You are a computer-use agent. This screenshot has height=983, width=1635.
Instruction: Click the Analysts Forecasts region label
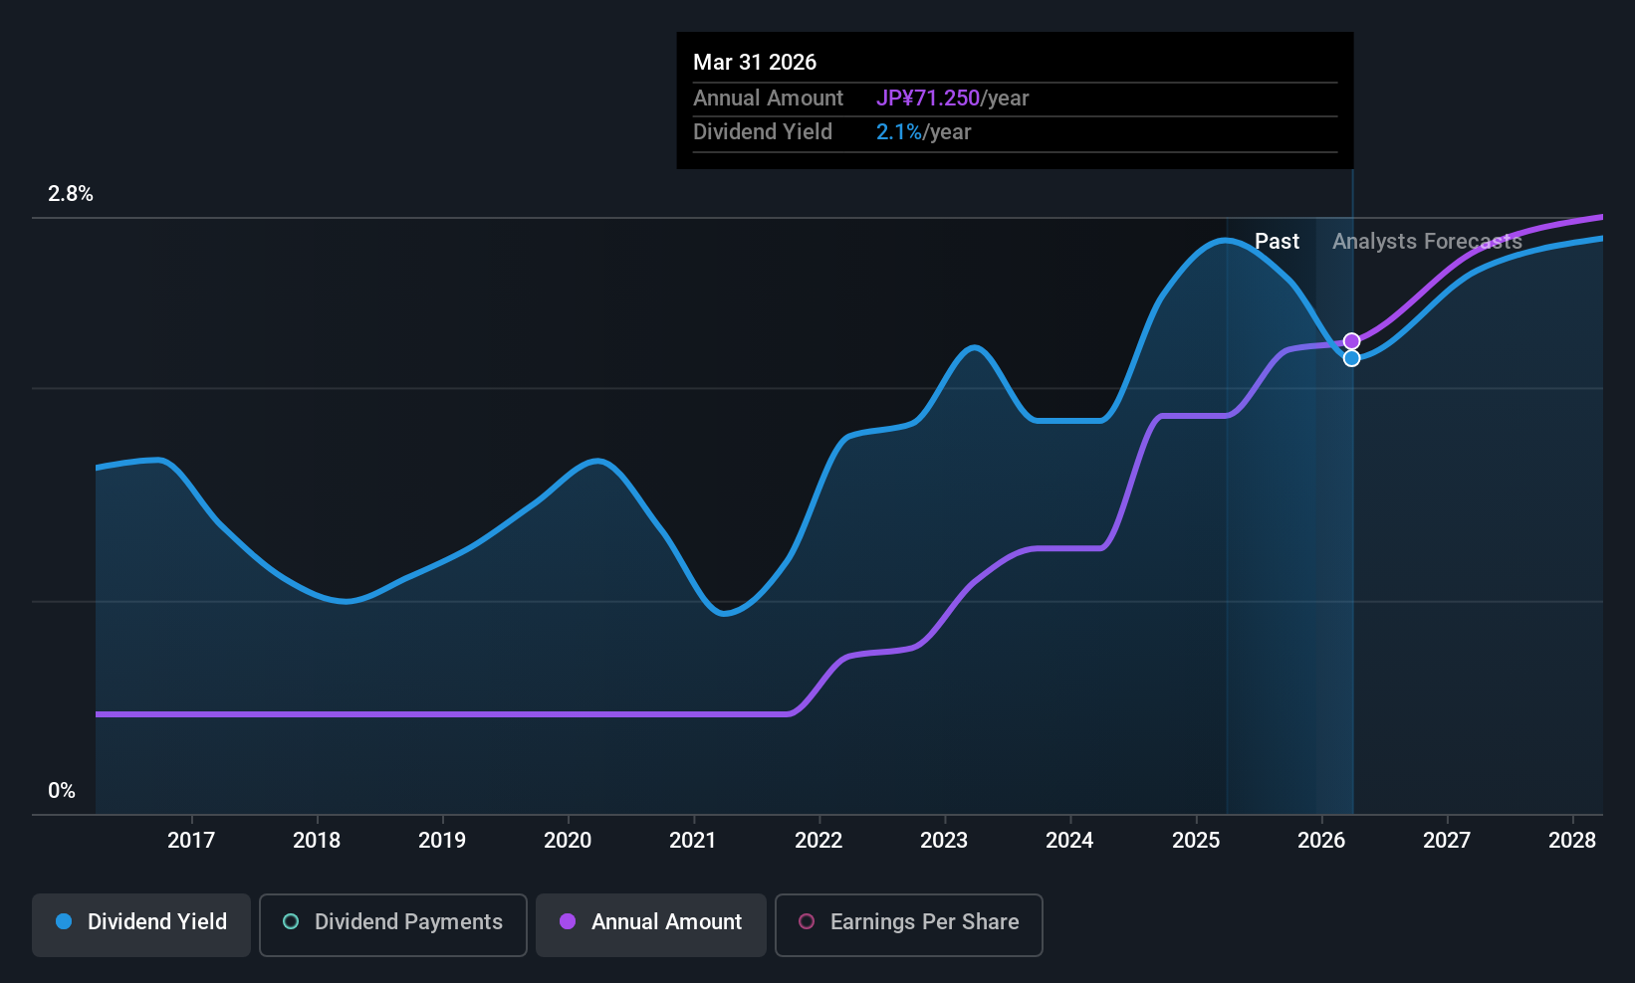[x=1427, y=242]
